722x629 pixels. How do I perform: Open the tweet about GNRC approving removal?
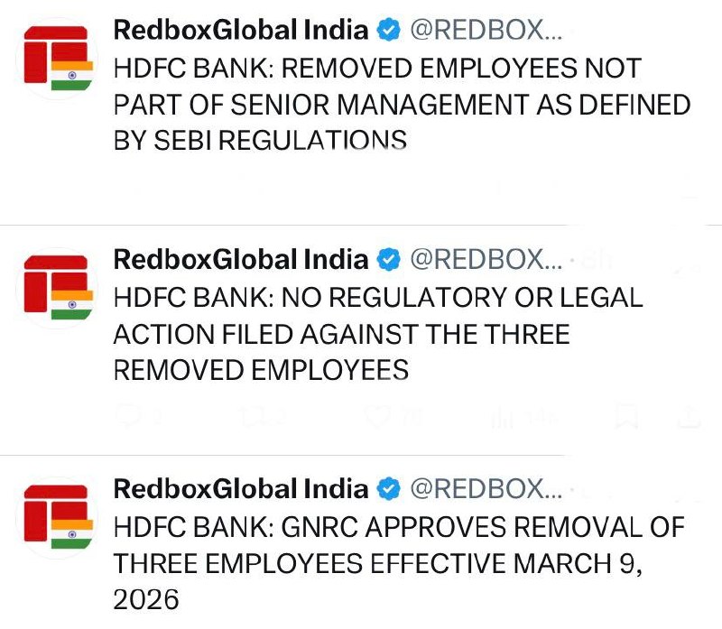click(399, 563)
